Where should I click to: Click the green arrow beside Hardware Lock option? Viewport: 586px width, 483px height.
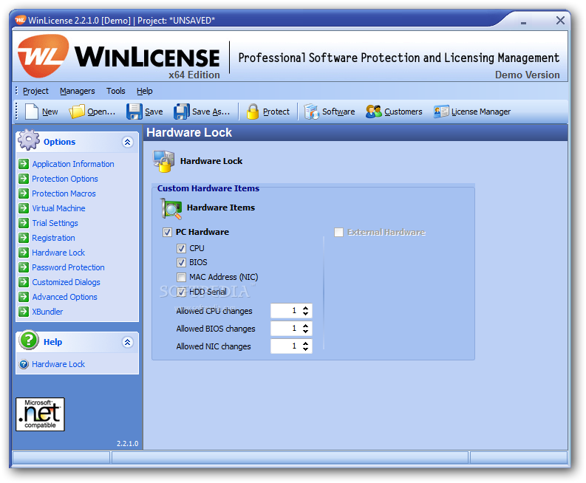coord(24,253)
